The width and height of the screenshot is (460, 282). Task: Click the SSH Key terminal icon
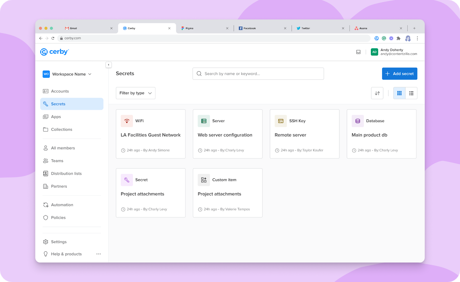coord(281,121)
